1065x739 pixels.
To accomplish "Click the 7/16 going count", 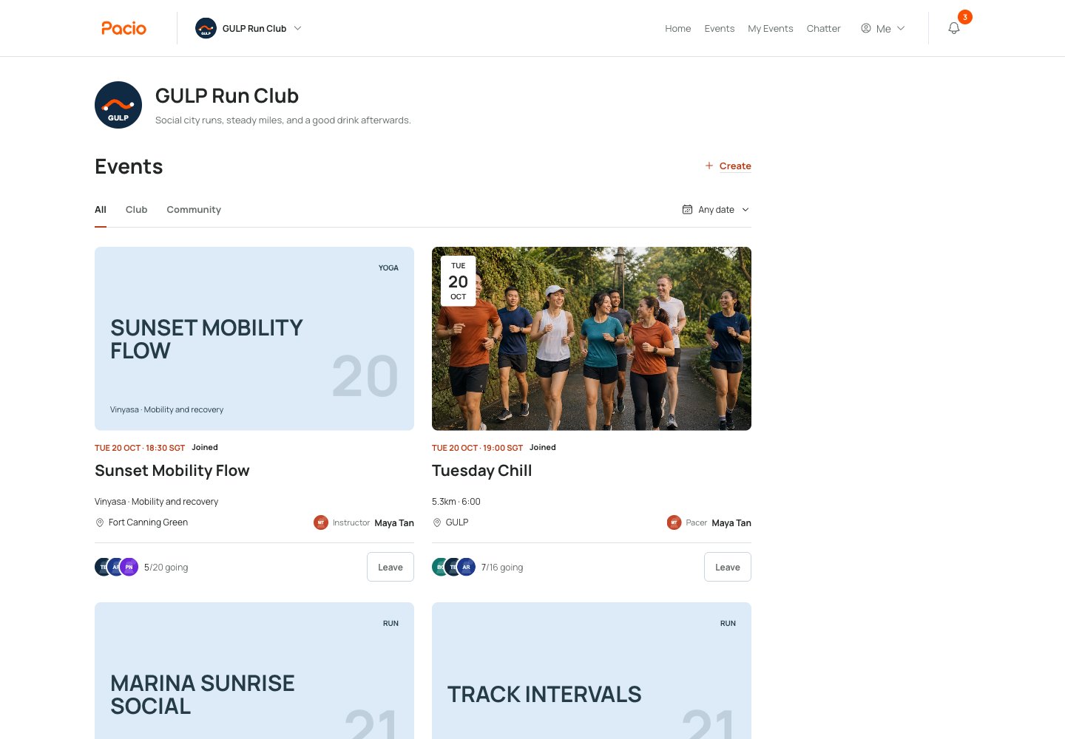I will [x=502, y=568].
